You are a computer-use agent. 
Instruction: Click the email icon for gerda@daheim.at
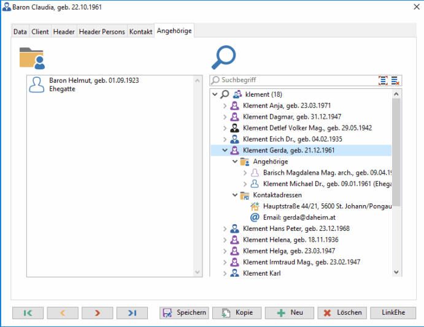click(255, 217)
